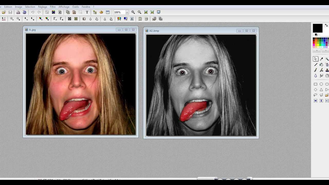Screen dimensions: 329x185
Task: Choose the Rectangle selection shape
Action: pyautogui.click(x=316, y=84)
